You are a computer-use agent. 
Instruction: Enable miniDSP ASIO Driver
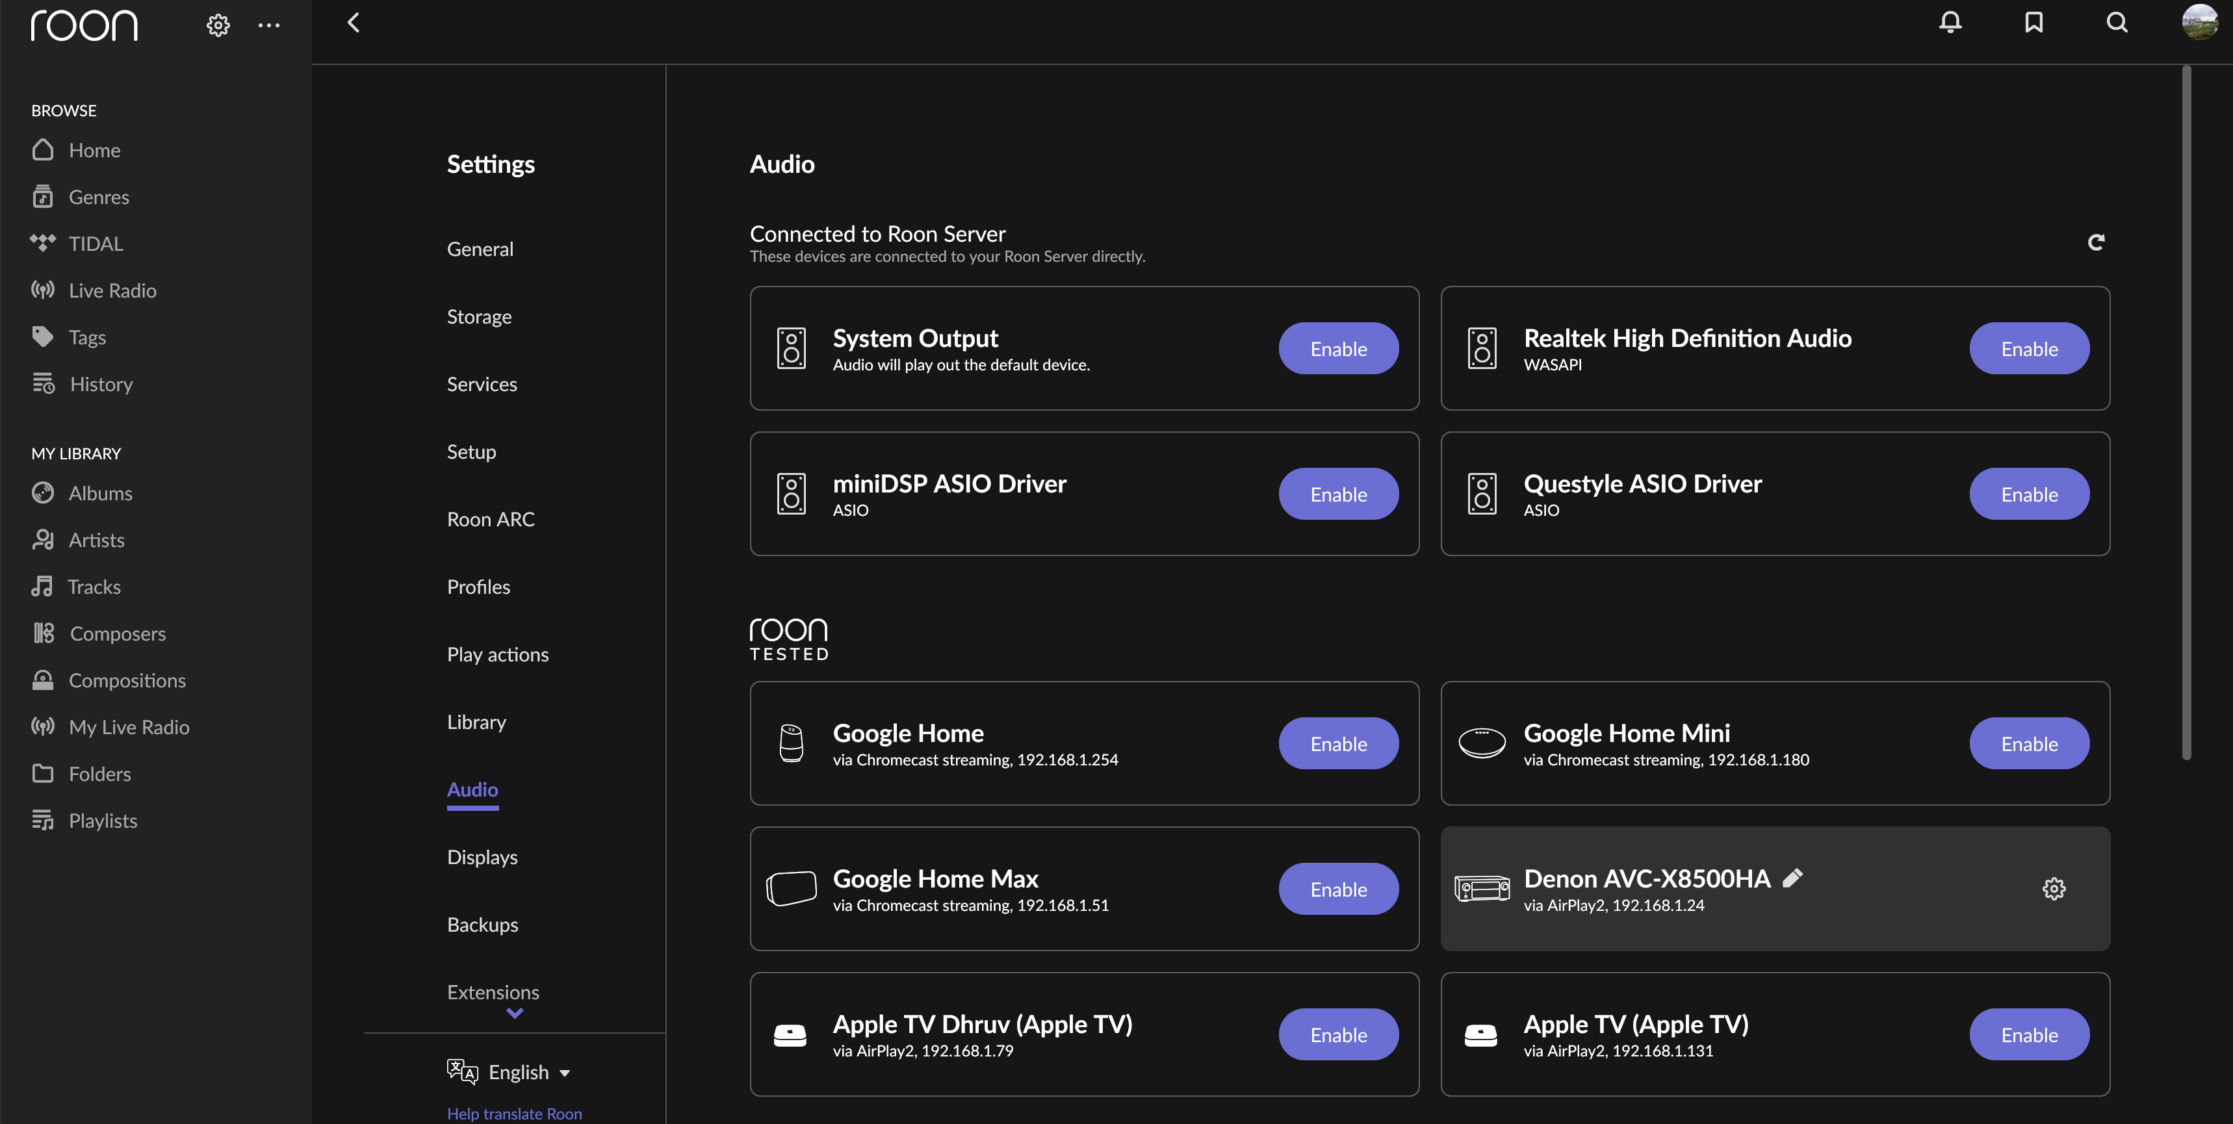1338,494
